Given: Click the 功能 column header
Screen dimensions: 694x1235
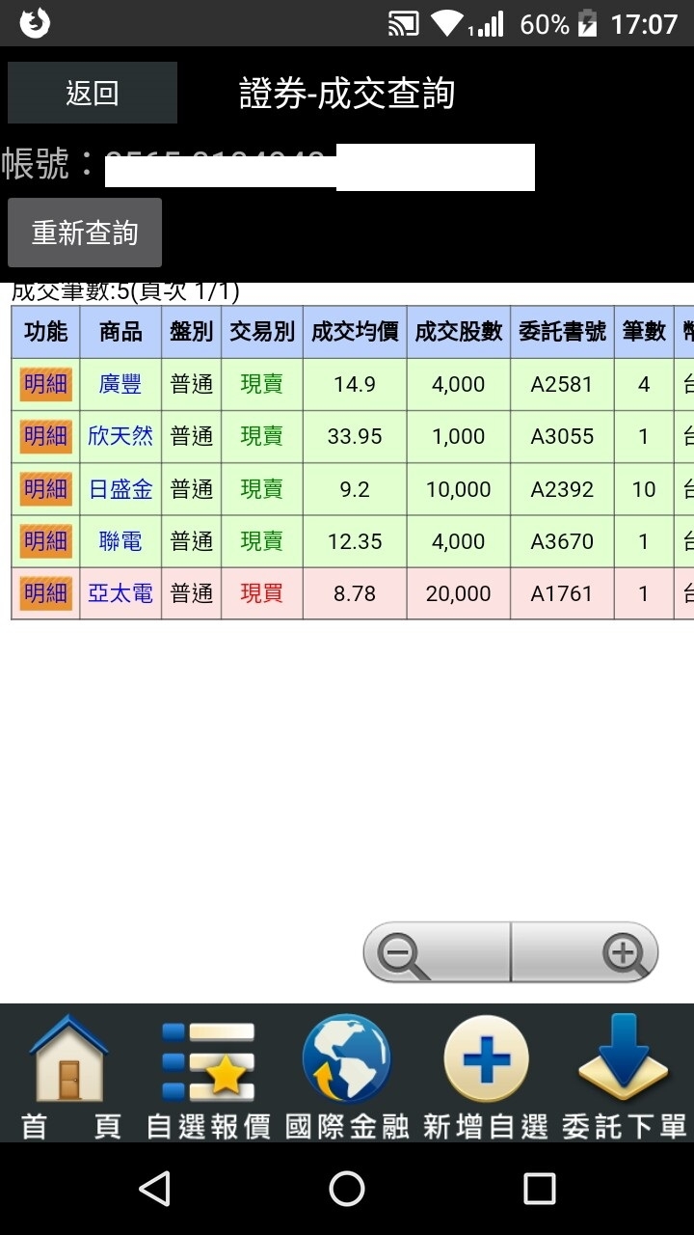Looking at the screenshot, I should pyautogui.click(x=45, y=332).
